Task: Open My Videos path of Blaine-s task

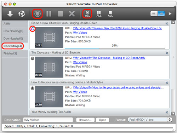Action: pyautogui.click(x=80, y=33)
